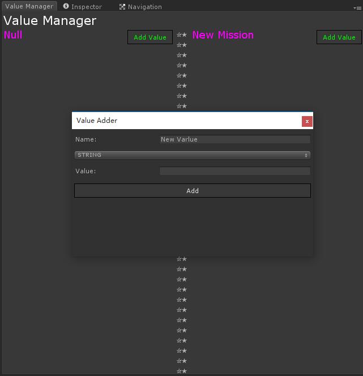Click the Navigation tab icon
The height and width of the screenshot is (376, 363).
pyautogui.click(x=122, y=7)
